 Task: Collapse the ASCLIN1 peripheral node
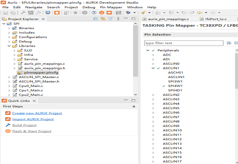153,68
